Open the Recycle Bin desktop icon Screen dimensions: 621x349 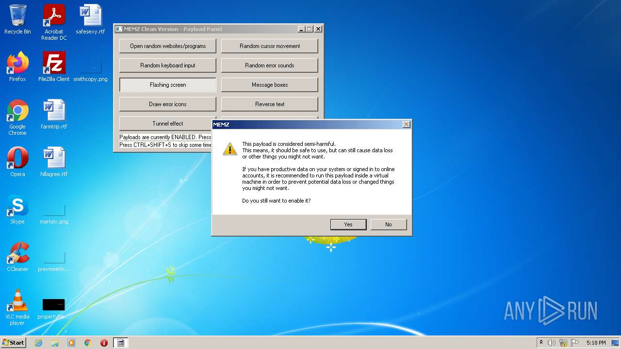[17, 19]
